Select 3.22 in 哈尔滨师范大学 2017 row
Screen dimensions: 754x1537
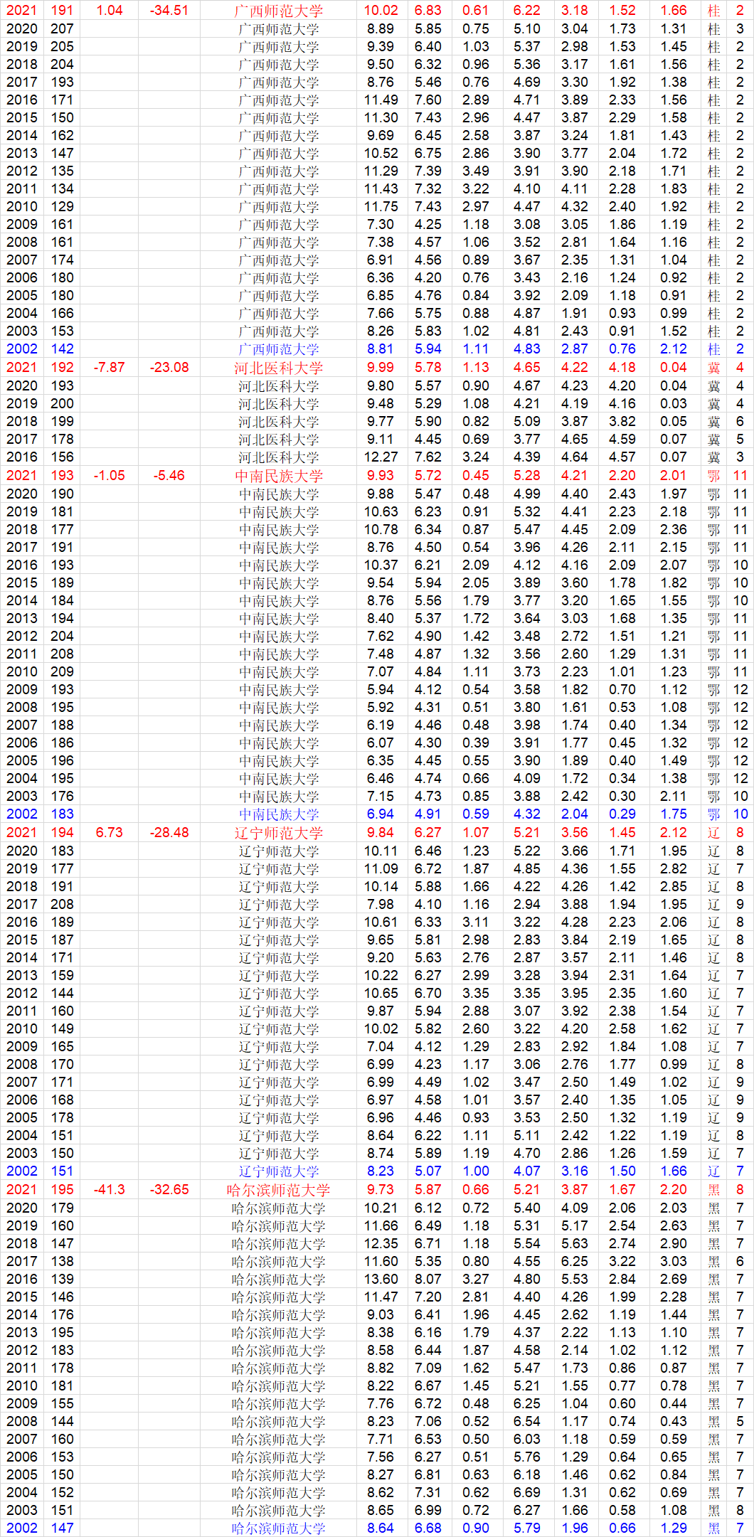[622, 1262]
